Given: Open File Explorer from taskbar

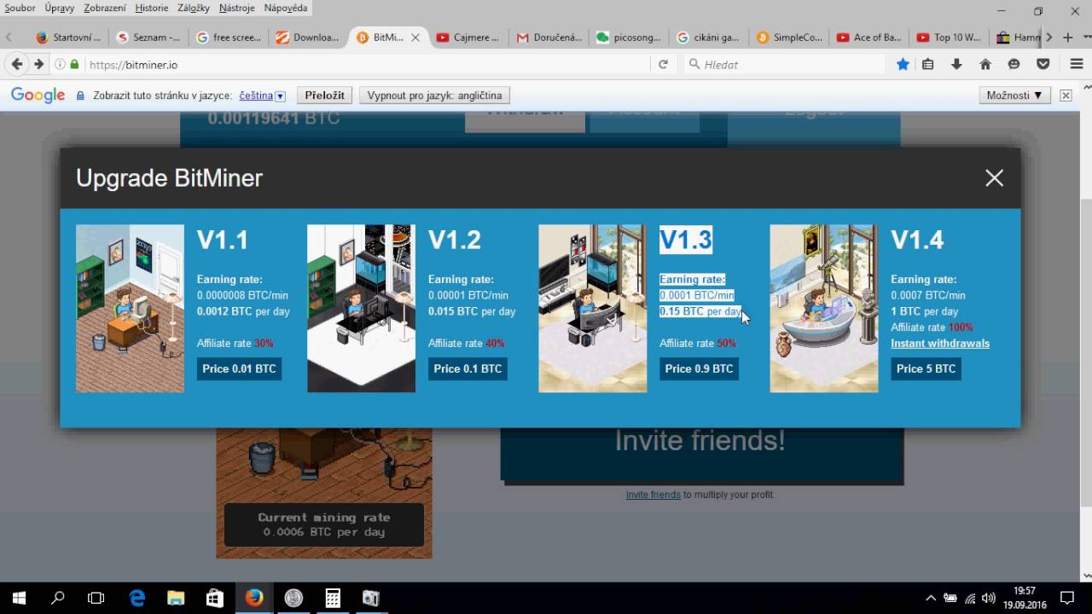Looking at the screenshot, I should [x=176, y=598].
